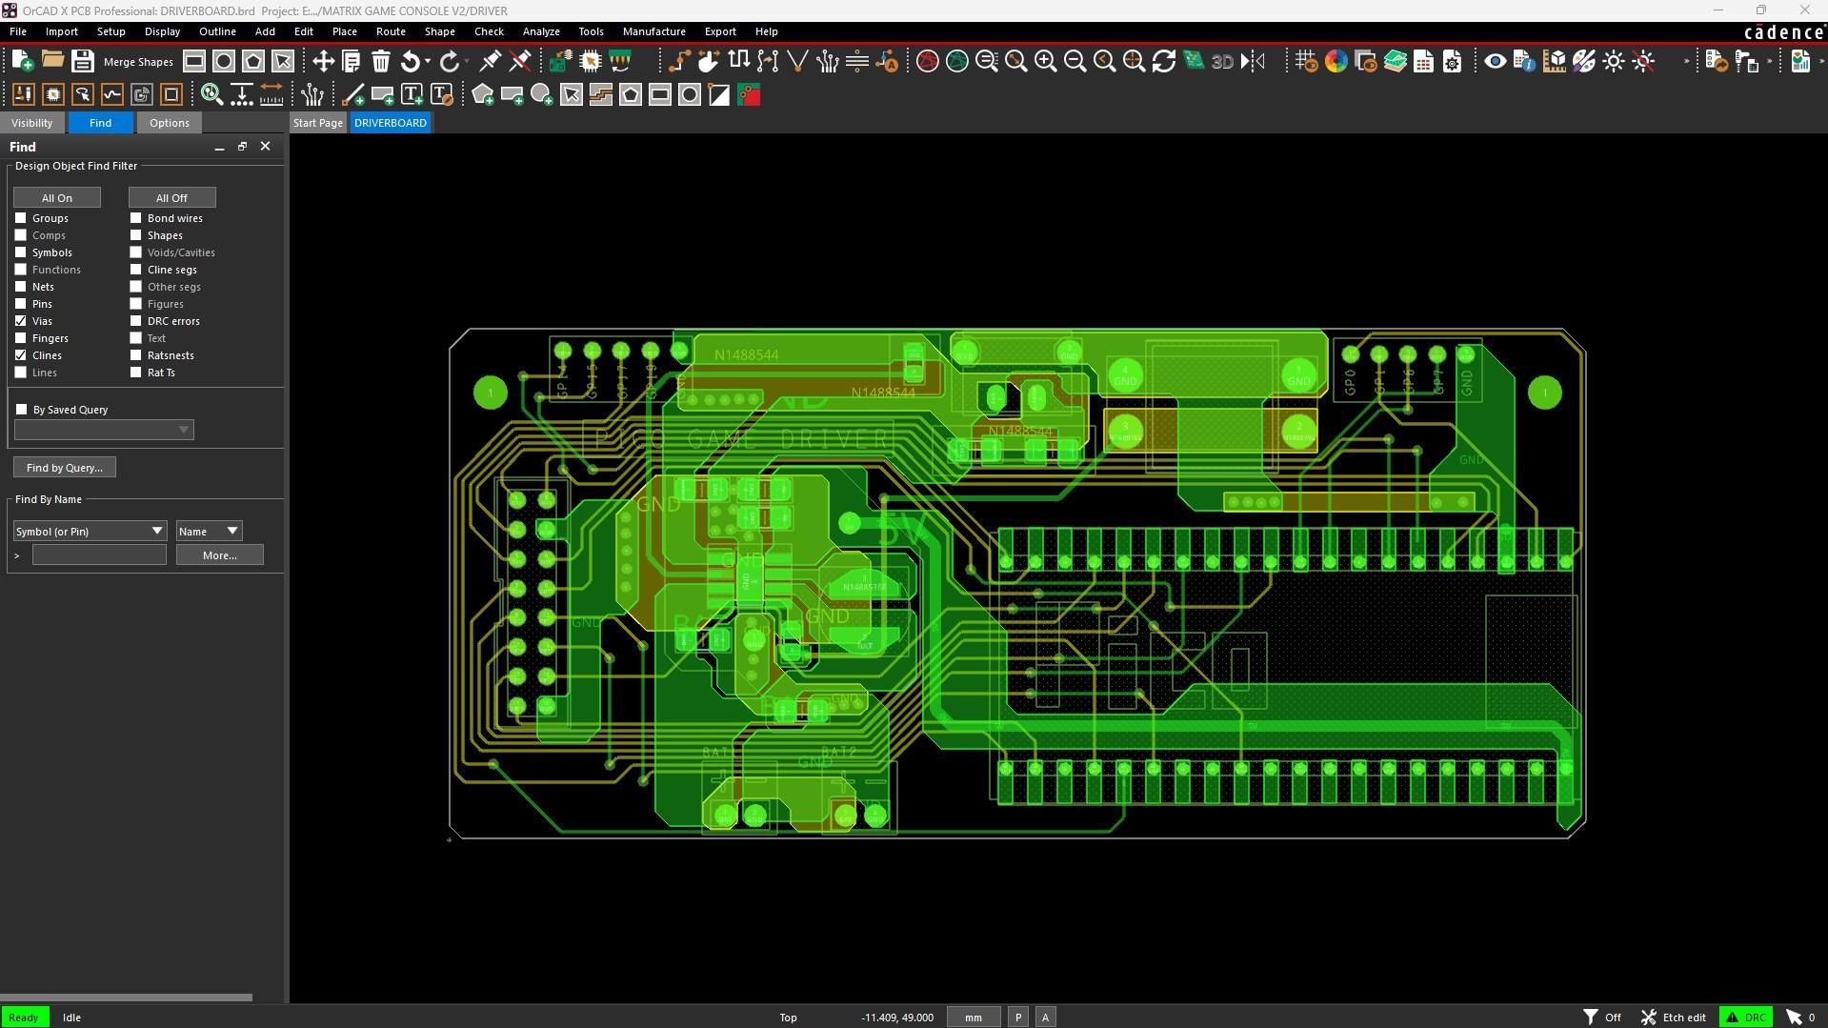Image resolution: width=1828 pixels, height=1028 pixels.
Task: Enable the Symbols checkbox
Action: (21, 252)
